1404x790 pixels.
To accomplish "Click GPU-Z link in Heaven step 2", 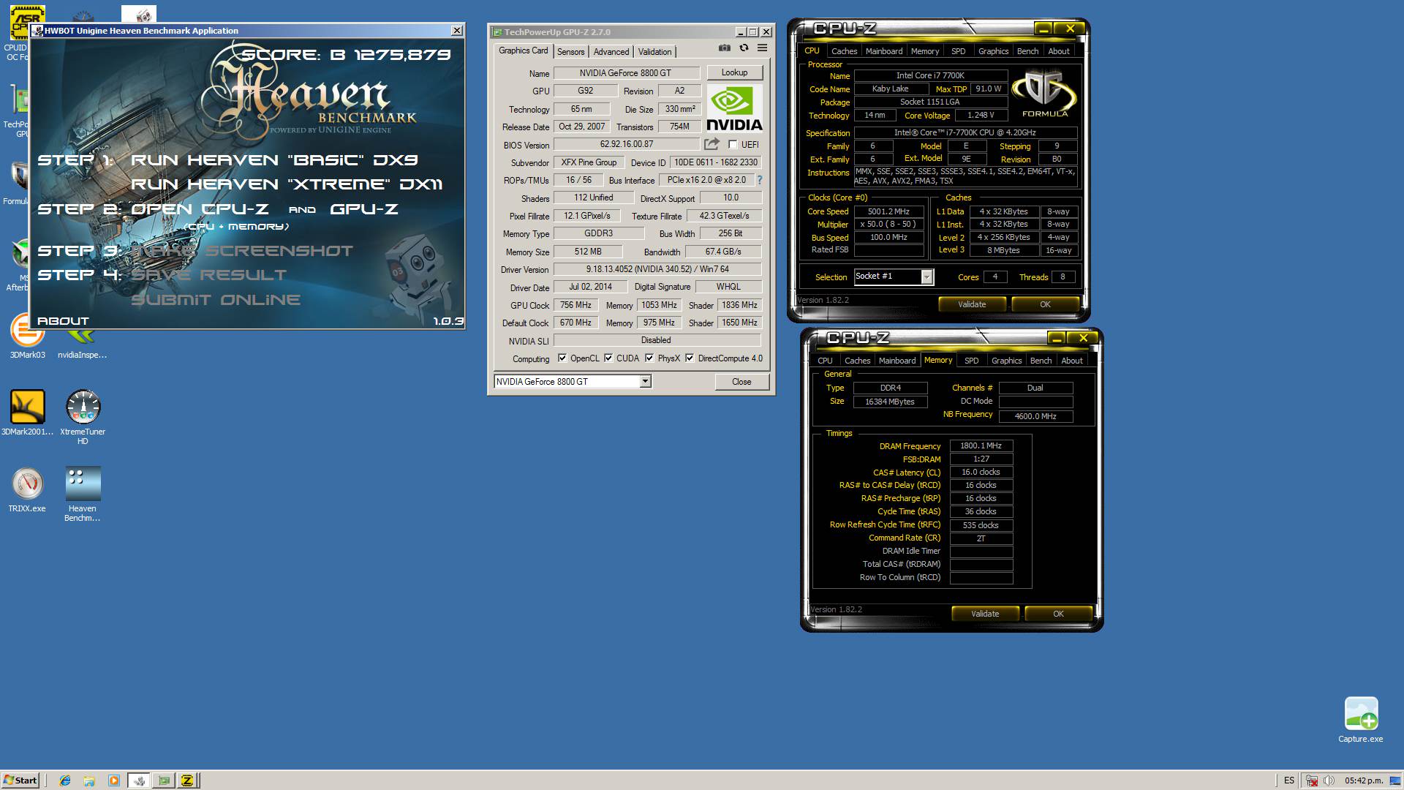I will point(364,209).
